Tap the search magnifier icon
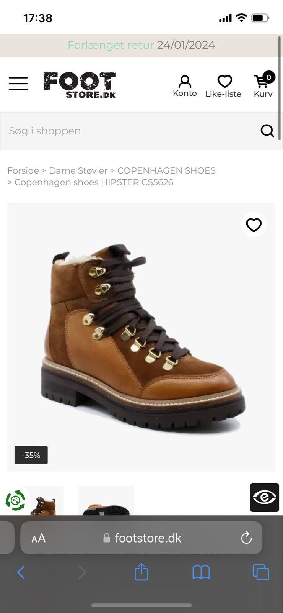This screenshot has height=613, width=283. [x=267, y=131]
